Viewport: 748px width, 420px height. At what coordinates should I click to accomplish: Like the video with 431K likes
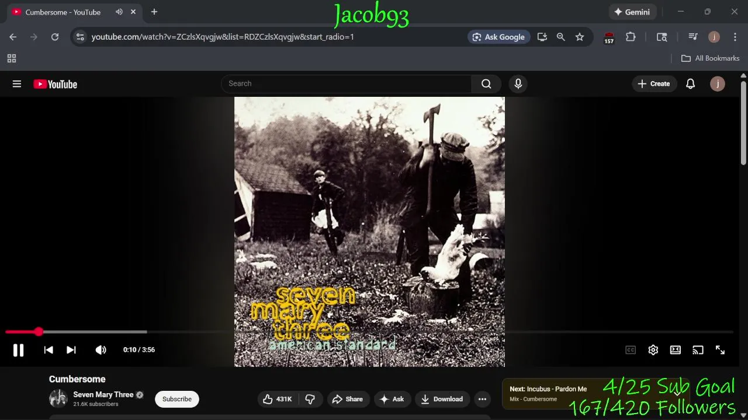click(x=278, y=399)
